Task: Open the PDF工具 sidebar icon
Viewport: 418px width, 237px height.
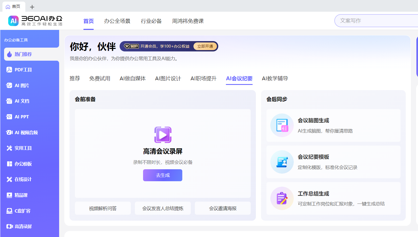Action: coord(9,70)
